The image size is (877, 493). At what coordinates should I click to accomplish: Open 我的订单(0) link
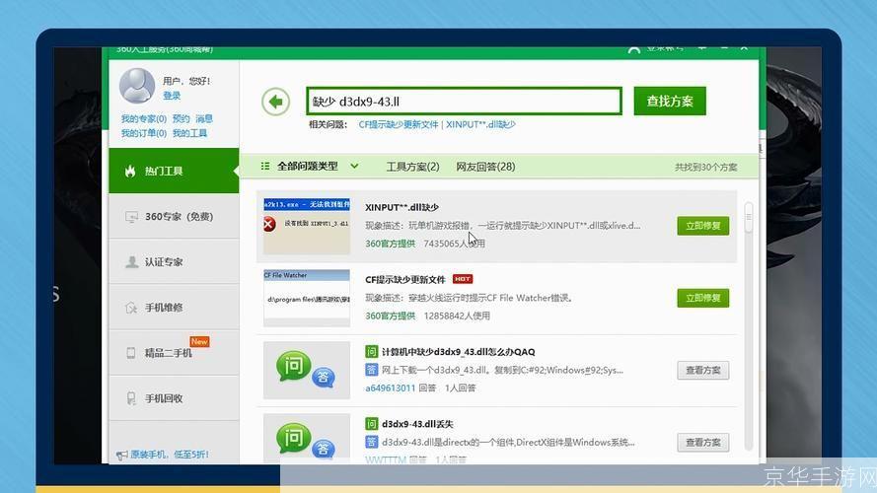144,133
